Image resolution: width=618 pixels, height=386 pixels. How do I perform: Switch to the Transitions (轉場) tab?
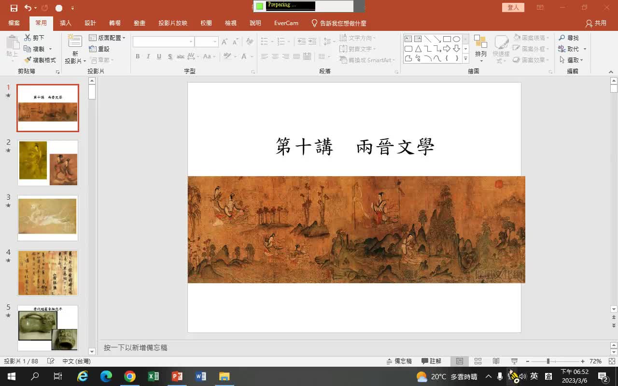(115, 23)
